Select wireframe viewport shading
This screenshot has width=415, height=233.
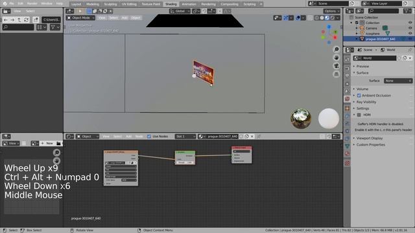(317, 17)
